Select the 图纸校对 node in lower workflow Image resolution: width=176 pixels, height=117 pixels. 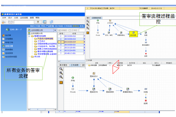[94, 90]
